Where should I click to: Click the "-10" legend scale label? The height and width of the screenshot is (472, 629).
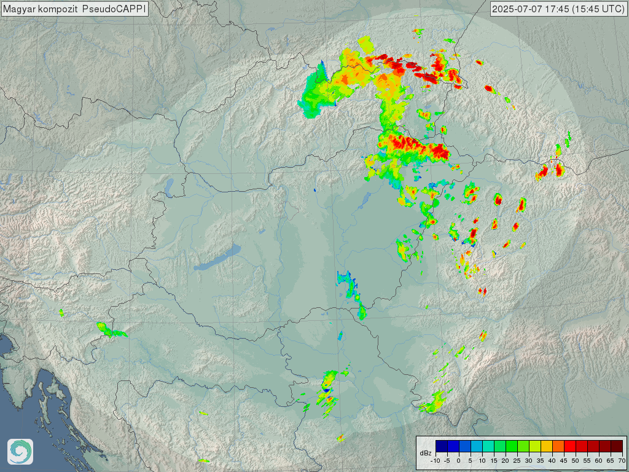click(x=436, y=461)
